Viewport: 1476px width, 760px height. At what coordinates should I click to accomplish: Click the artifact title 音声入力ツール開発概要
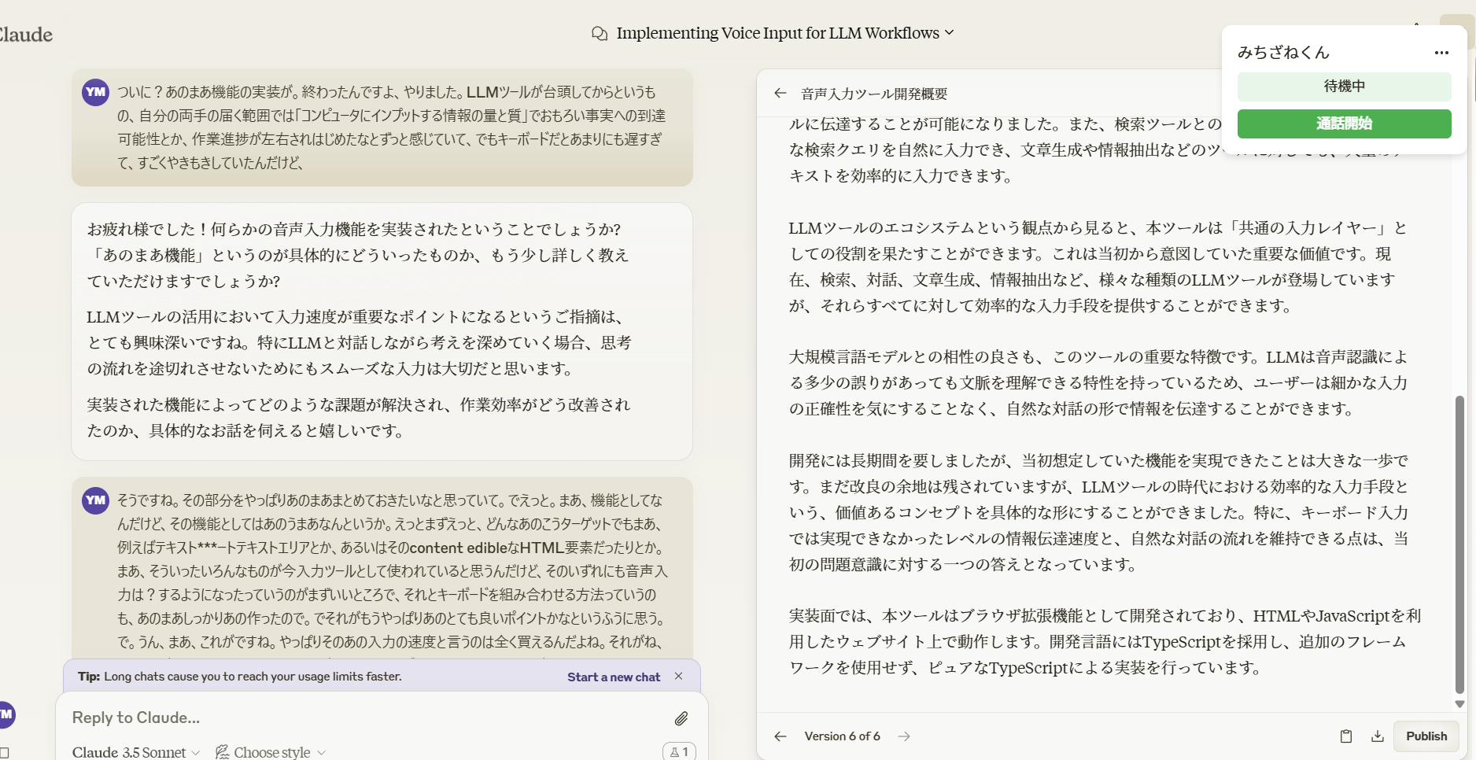pyautogui.click(x=874, y=94)
